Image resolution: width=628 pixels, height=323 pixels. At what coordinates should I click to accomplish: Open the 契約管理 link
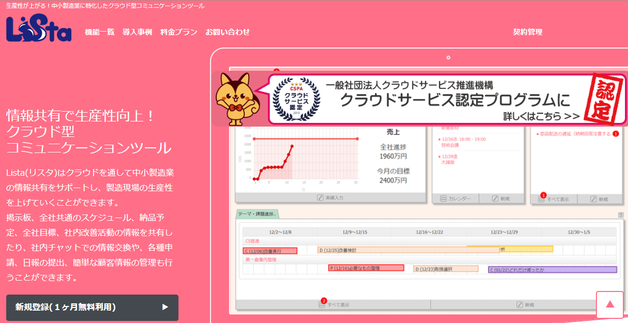point(528,32)
